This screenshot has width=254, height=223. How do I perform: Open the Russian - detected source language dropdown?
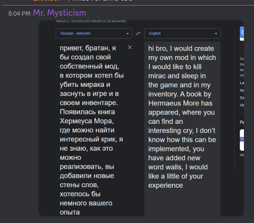click(94, 34)
